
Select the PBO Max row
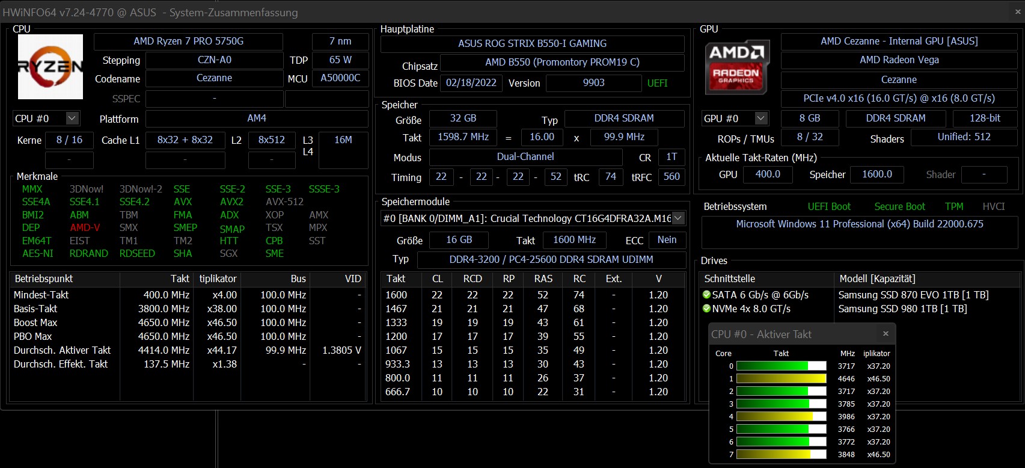point(188,336)
